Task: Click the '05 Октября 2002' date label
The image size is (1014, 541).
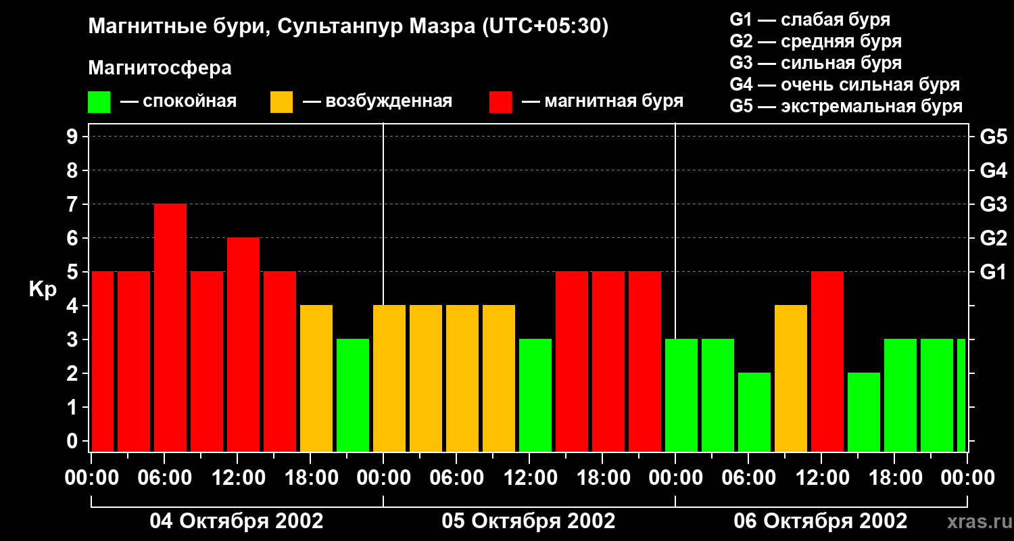Action: click(529, 521)
